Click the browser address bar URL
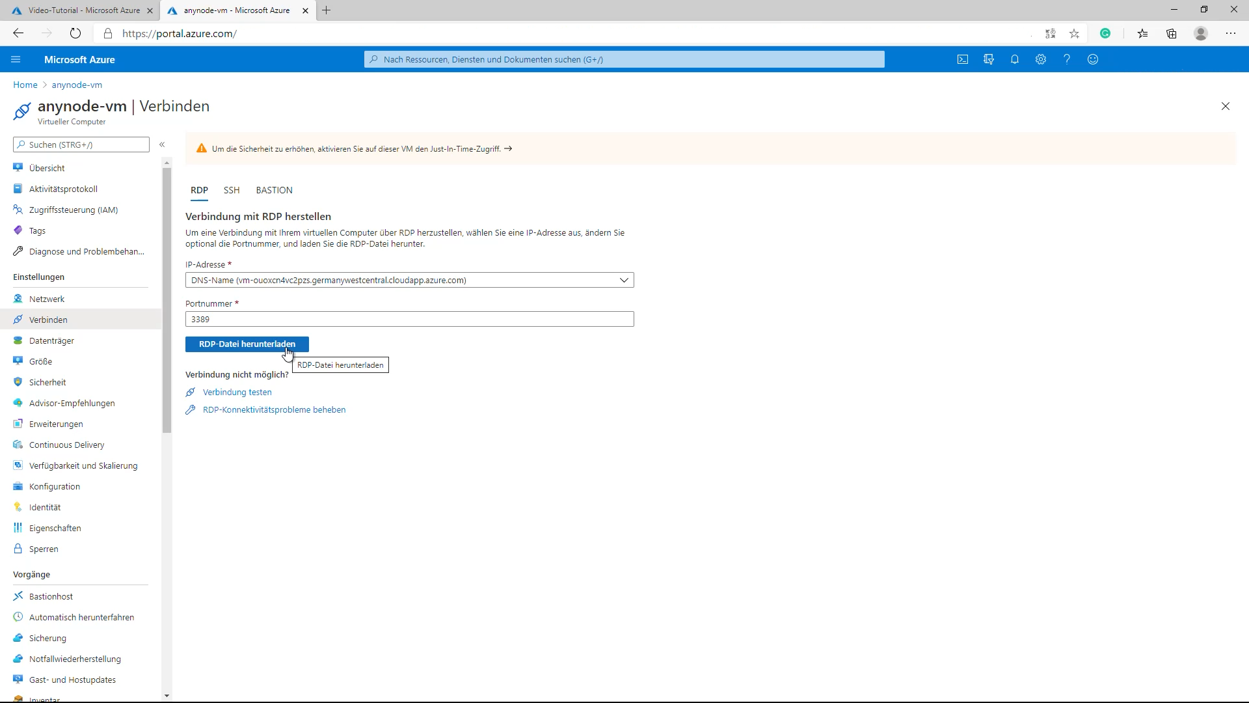Screen dimensions: 1249x703 coord(180,33)
